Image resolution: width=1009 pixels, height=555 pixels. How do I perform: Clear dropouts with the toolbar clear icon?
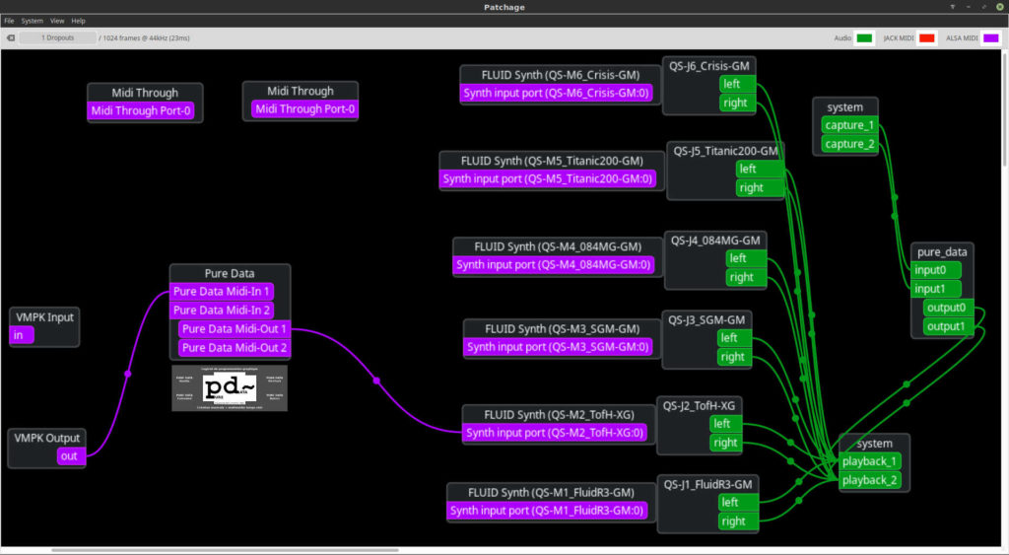click(x=10, y=38)
